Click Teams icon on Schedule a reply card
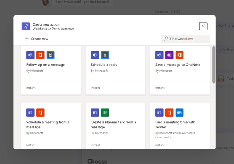 (95, 55)
